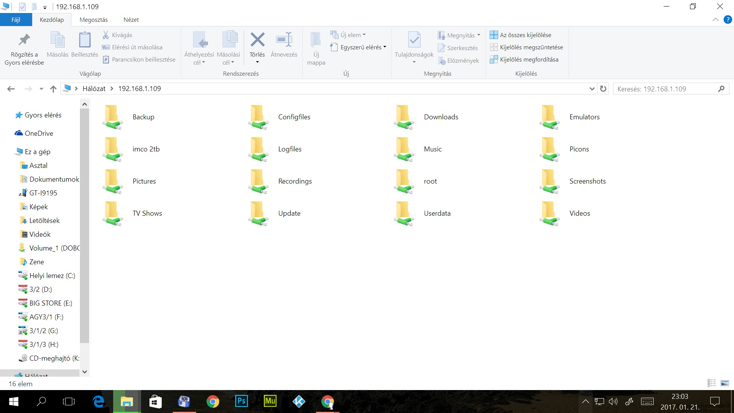Expand the Törlés dropdown arrow
Screen dimensions: 734x413
[257, 62]
